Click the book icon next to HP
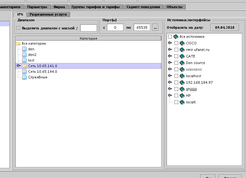This screenshot has width=246, height=178. tap(182, 96)
